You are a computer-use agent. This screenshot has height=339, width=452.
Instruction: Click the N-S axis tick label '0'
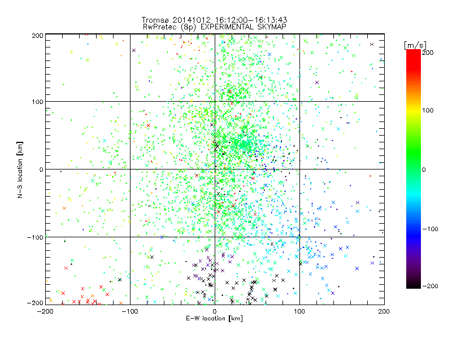coord(41,169)
